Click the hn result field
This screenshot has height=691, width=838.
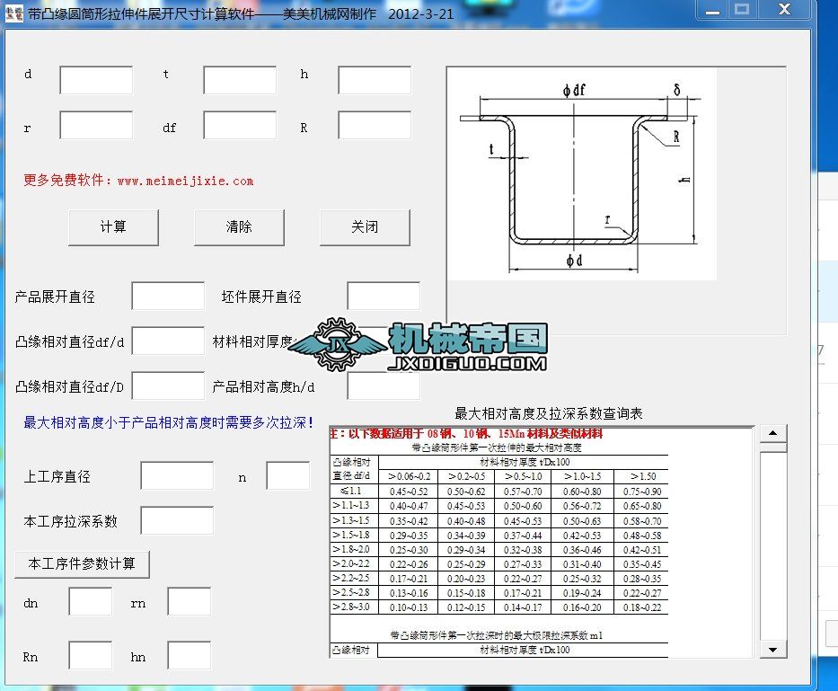click(x=190, y=655)
